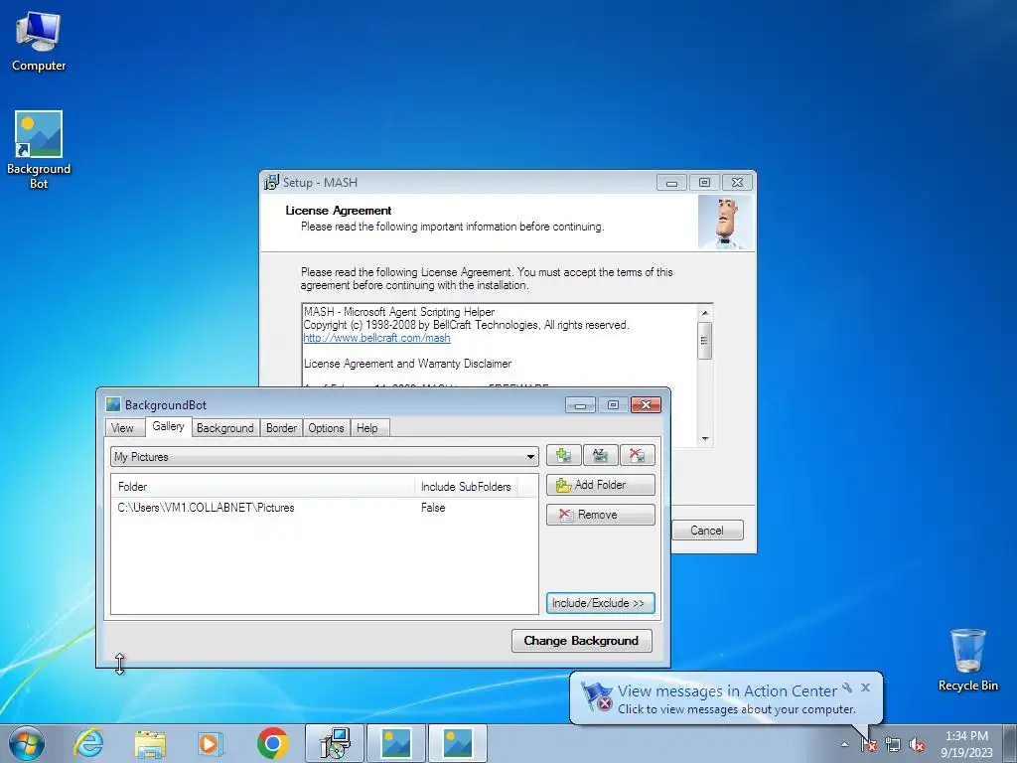Maximize the Setup - MASH window
The image size is (1017, 763).
tap(704, 183)
